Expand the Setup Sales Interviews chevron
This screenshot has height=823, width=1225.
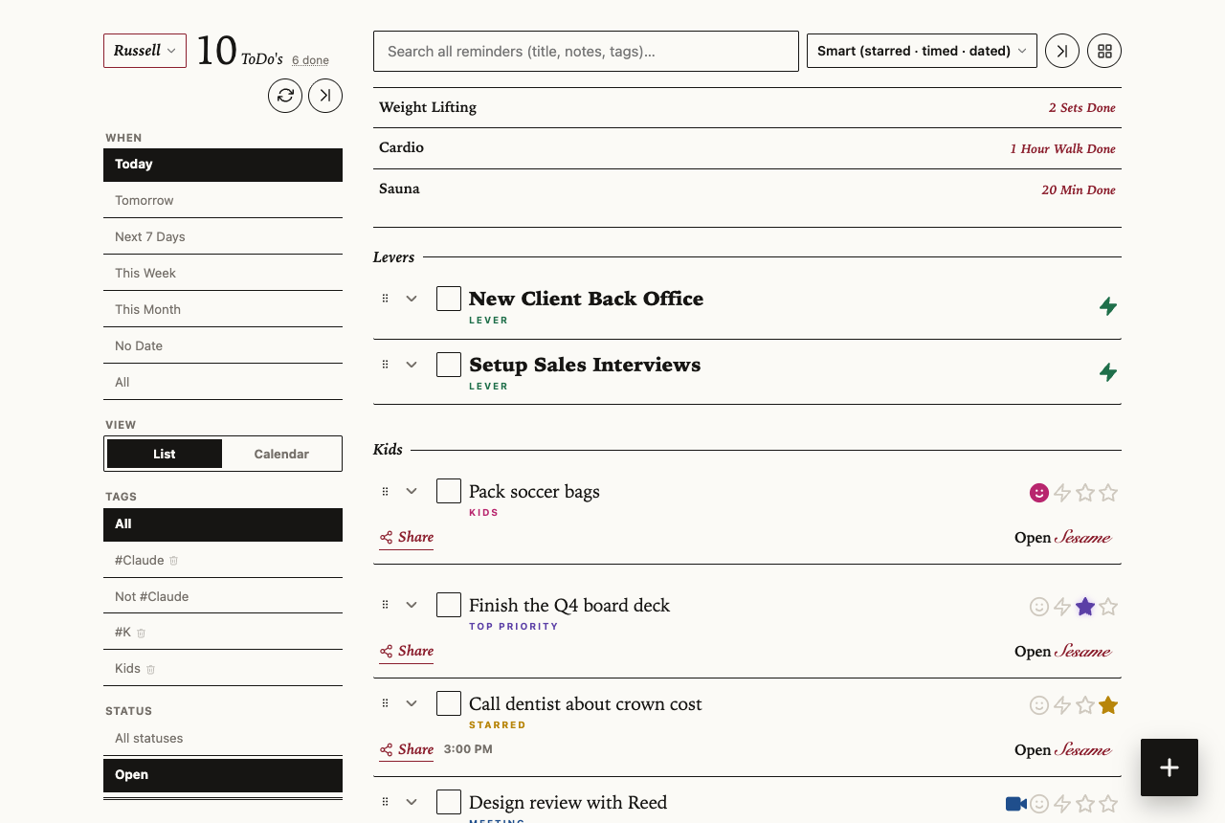tap(412, 365)
